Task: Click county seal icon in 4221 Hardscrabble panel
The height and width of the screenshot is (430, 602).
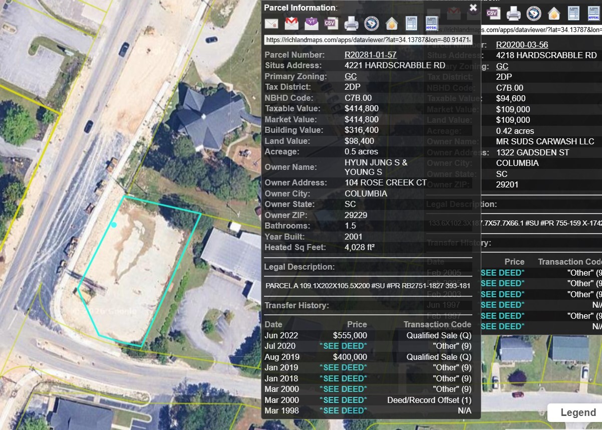Action: 371,24
